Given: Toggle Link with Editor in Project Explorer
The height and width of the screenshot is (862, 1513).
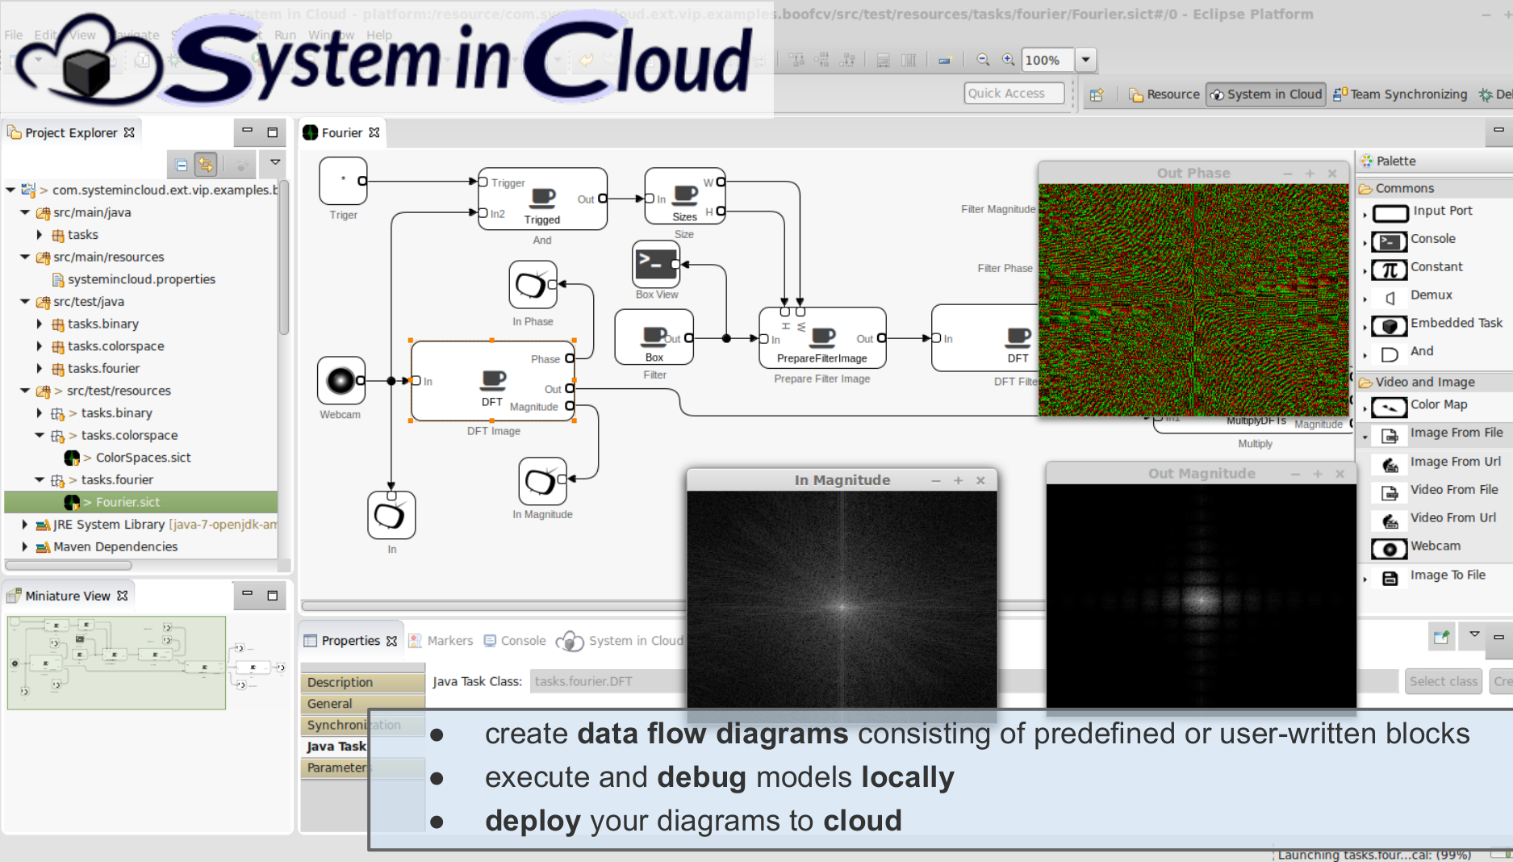Looking at the screenshot, I should (206, 165).
